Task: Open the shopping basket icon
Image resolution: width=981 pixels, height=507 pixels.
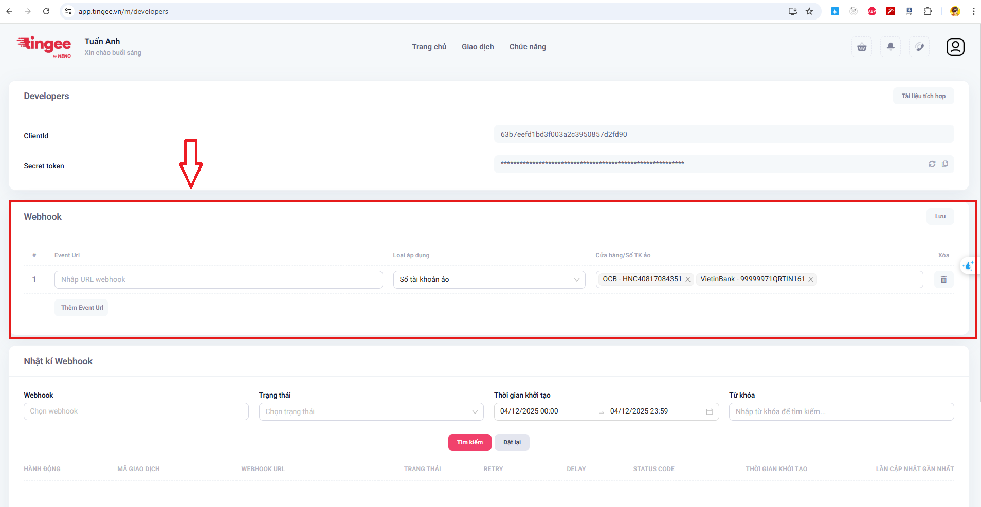Action: pyautogui.click(x=862, y=47)
